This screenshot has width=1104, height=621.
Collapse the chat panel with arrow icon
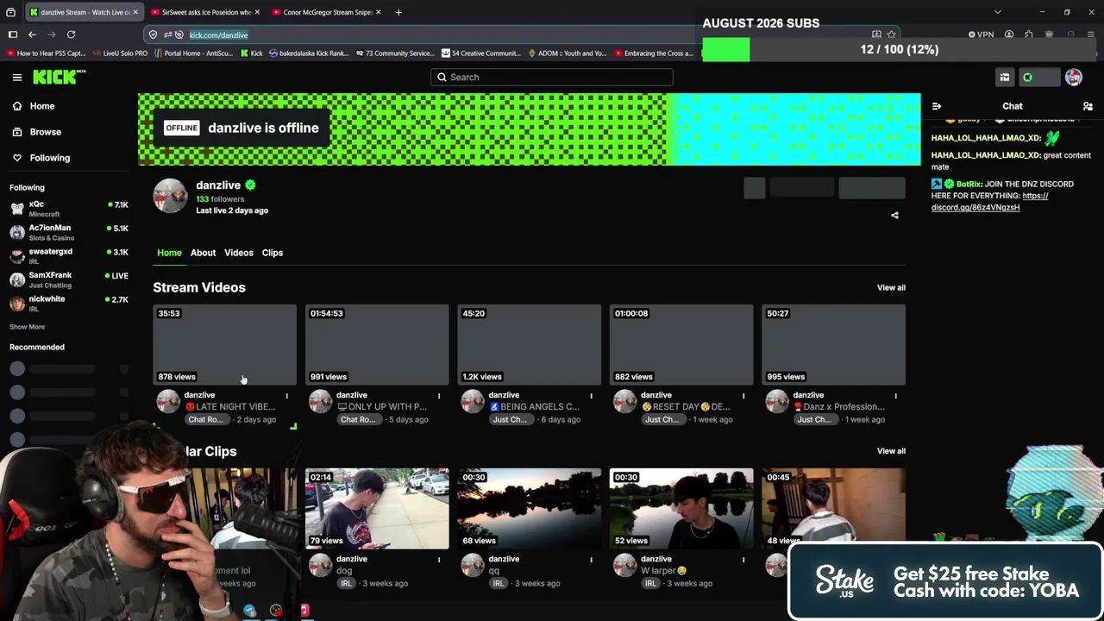(x=937, y=106)
